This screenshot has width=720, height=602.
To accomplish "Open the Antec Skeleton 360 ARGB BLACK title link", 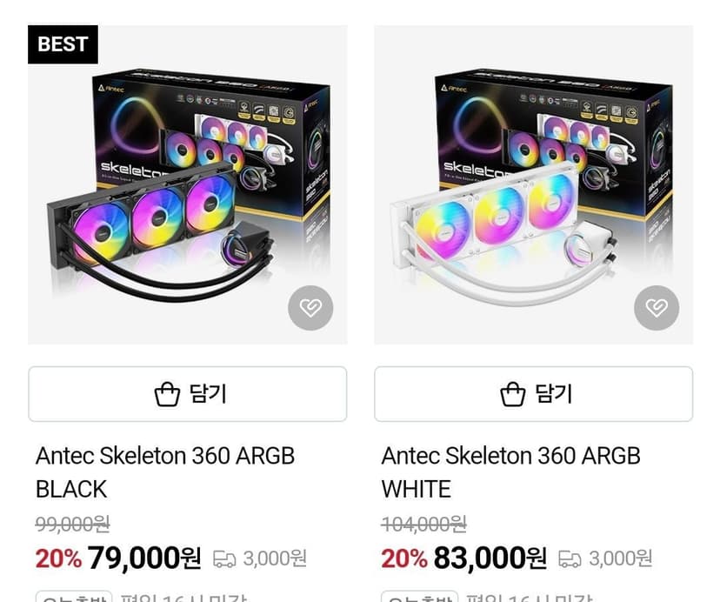I will [165, 472].
